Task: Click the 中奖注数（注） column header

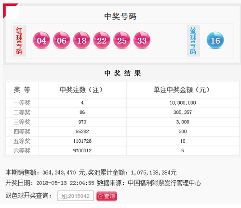Action: tap(81, 90)
